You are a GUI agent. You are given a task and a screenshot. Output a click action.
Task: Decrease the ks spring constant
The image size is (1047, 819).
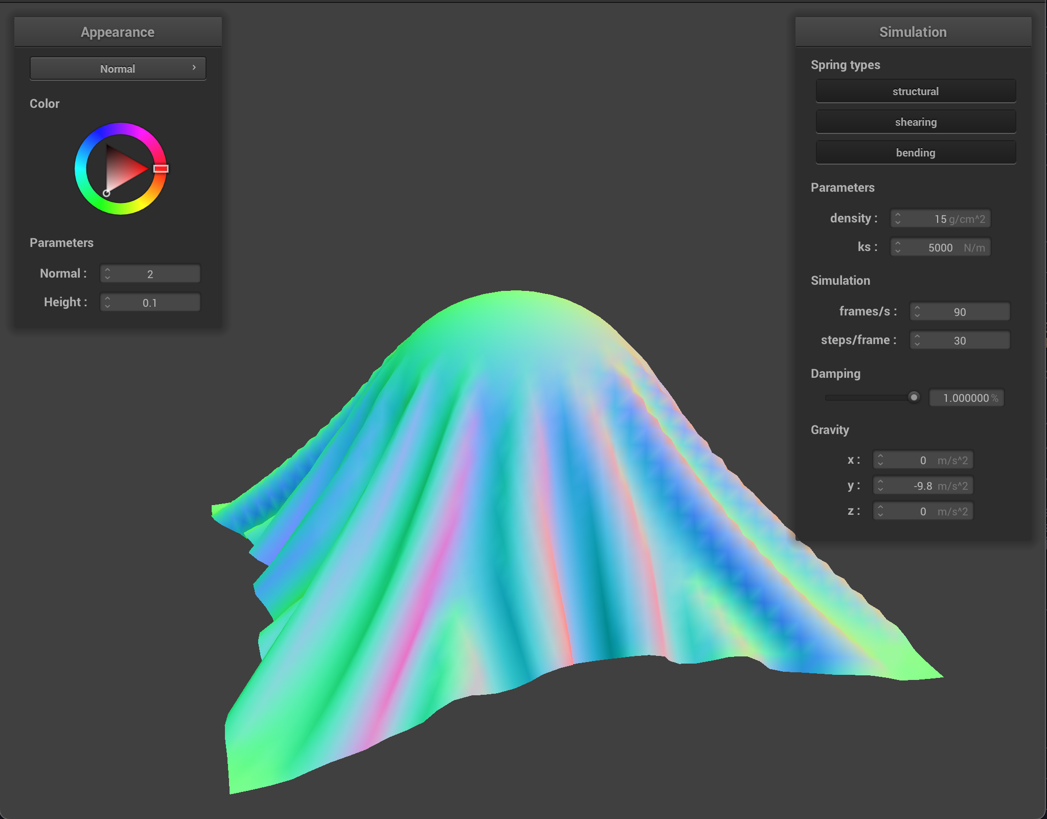click(x=899, y=251)
